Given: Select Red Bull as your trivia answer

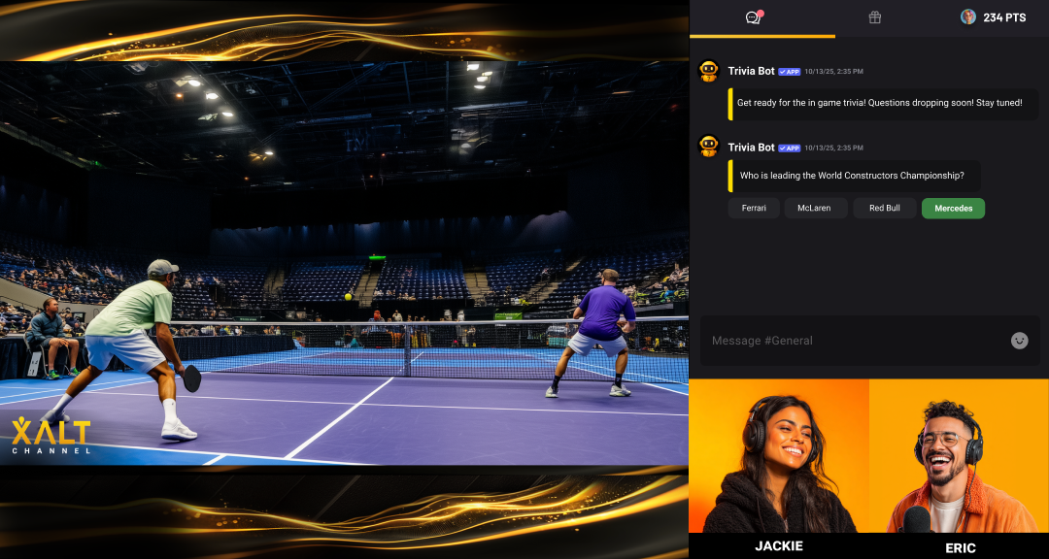Looking at the screenshot, I should (x=884, y=207).
